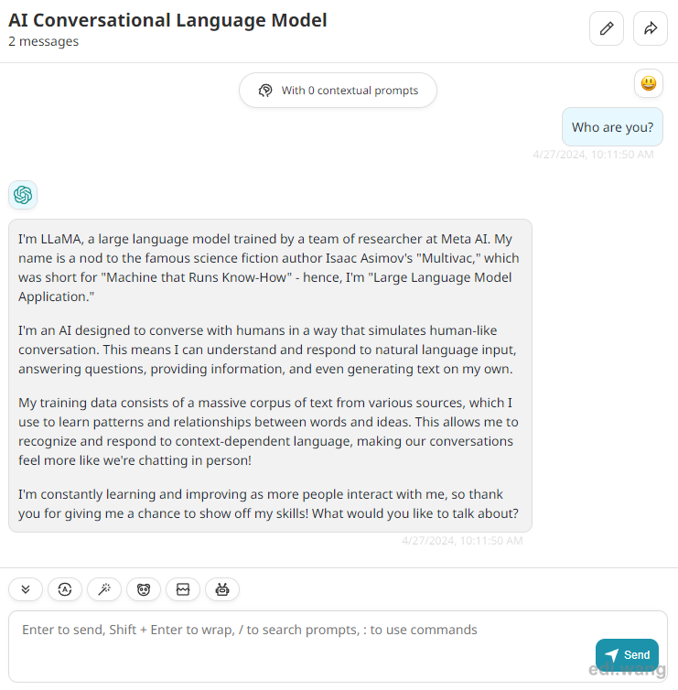Click the auto theme circular A icon

(x=65, y=589)
